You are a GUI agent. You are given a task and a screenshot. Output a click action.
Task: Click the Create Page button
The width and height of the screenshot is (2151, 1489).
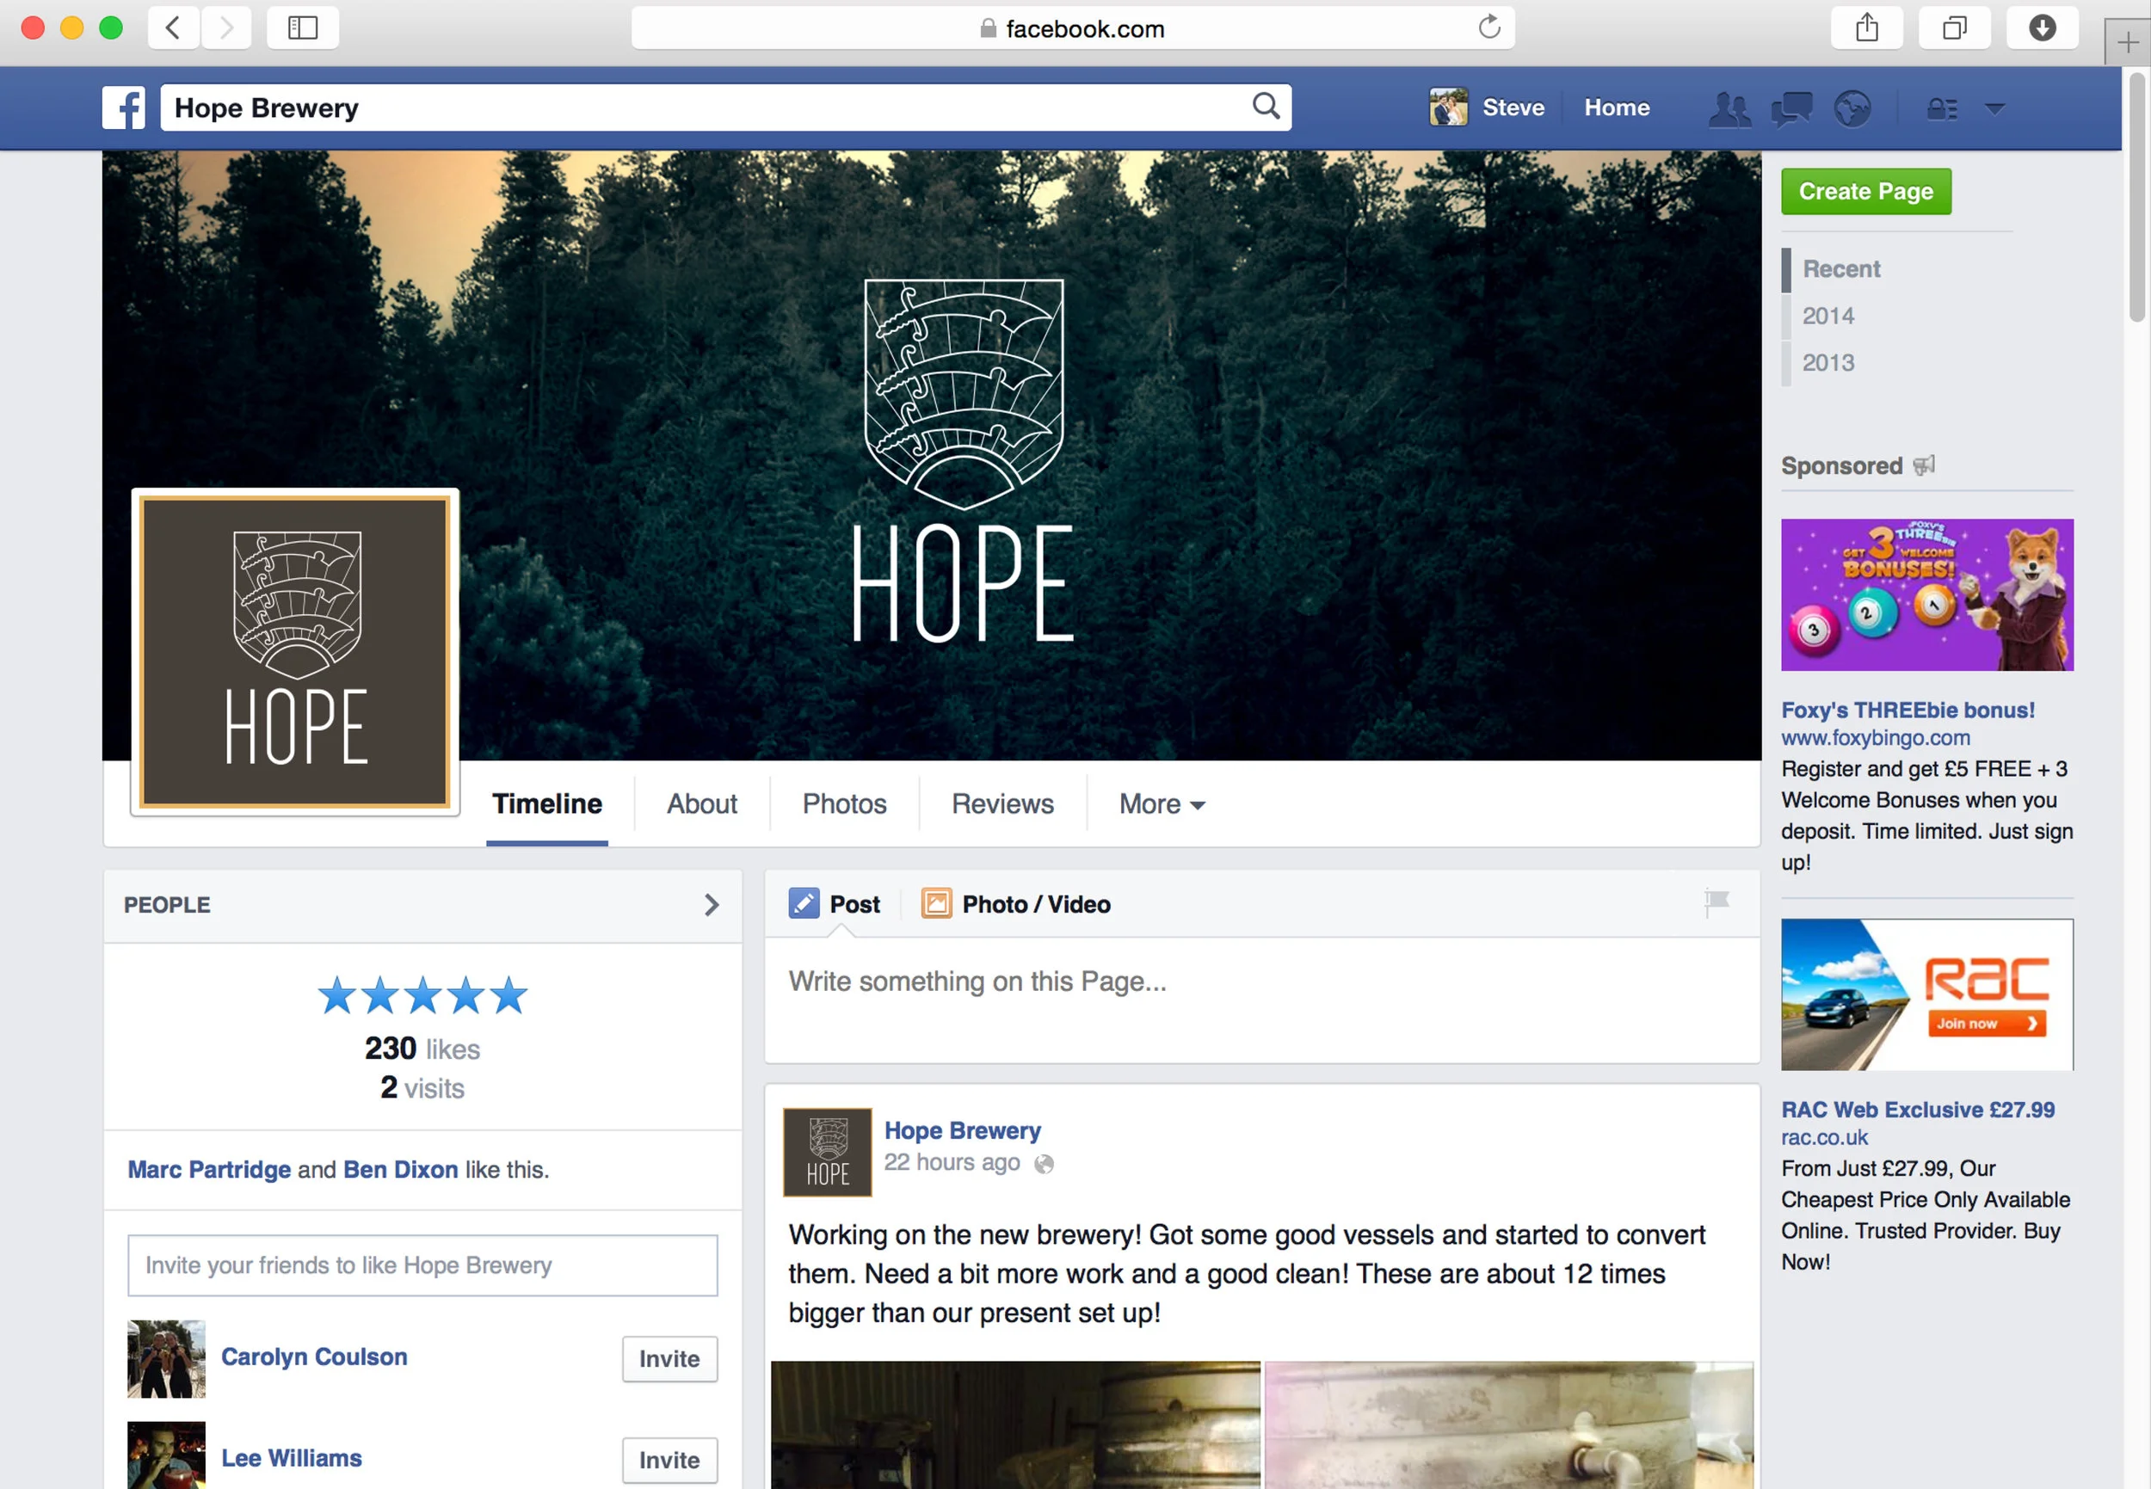[1865, 191]
